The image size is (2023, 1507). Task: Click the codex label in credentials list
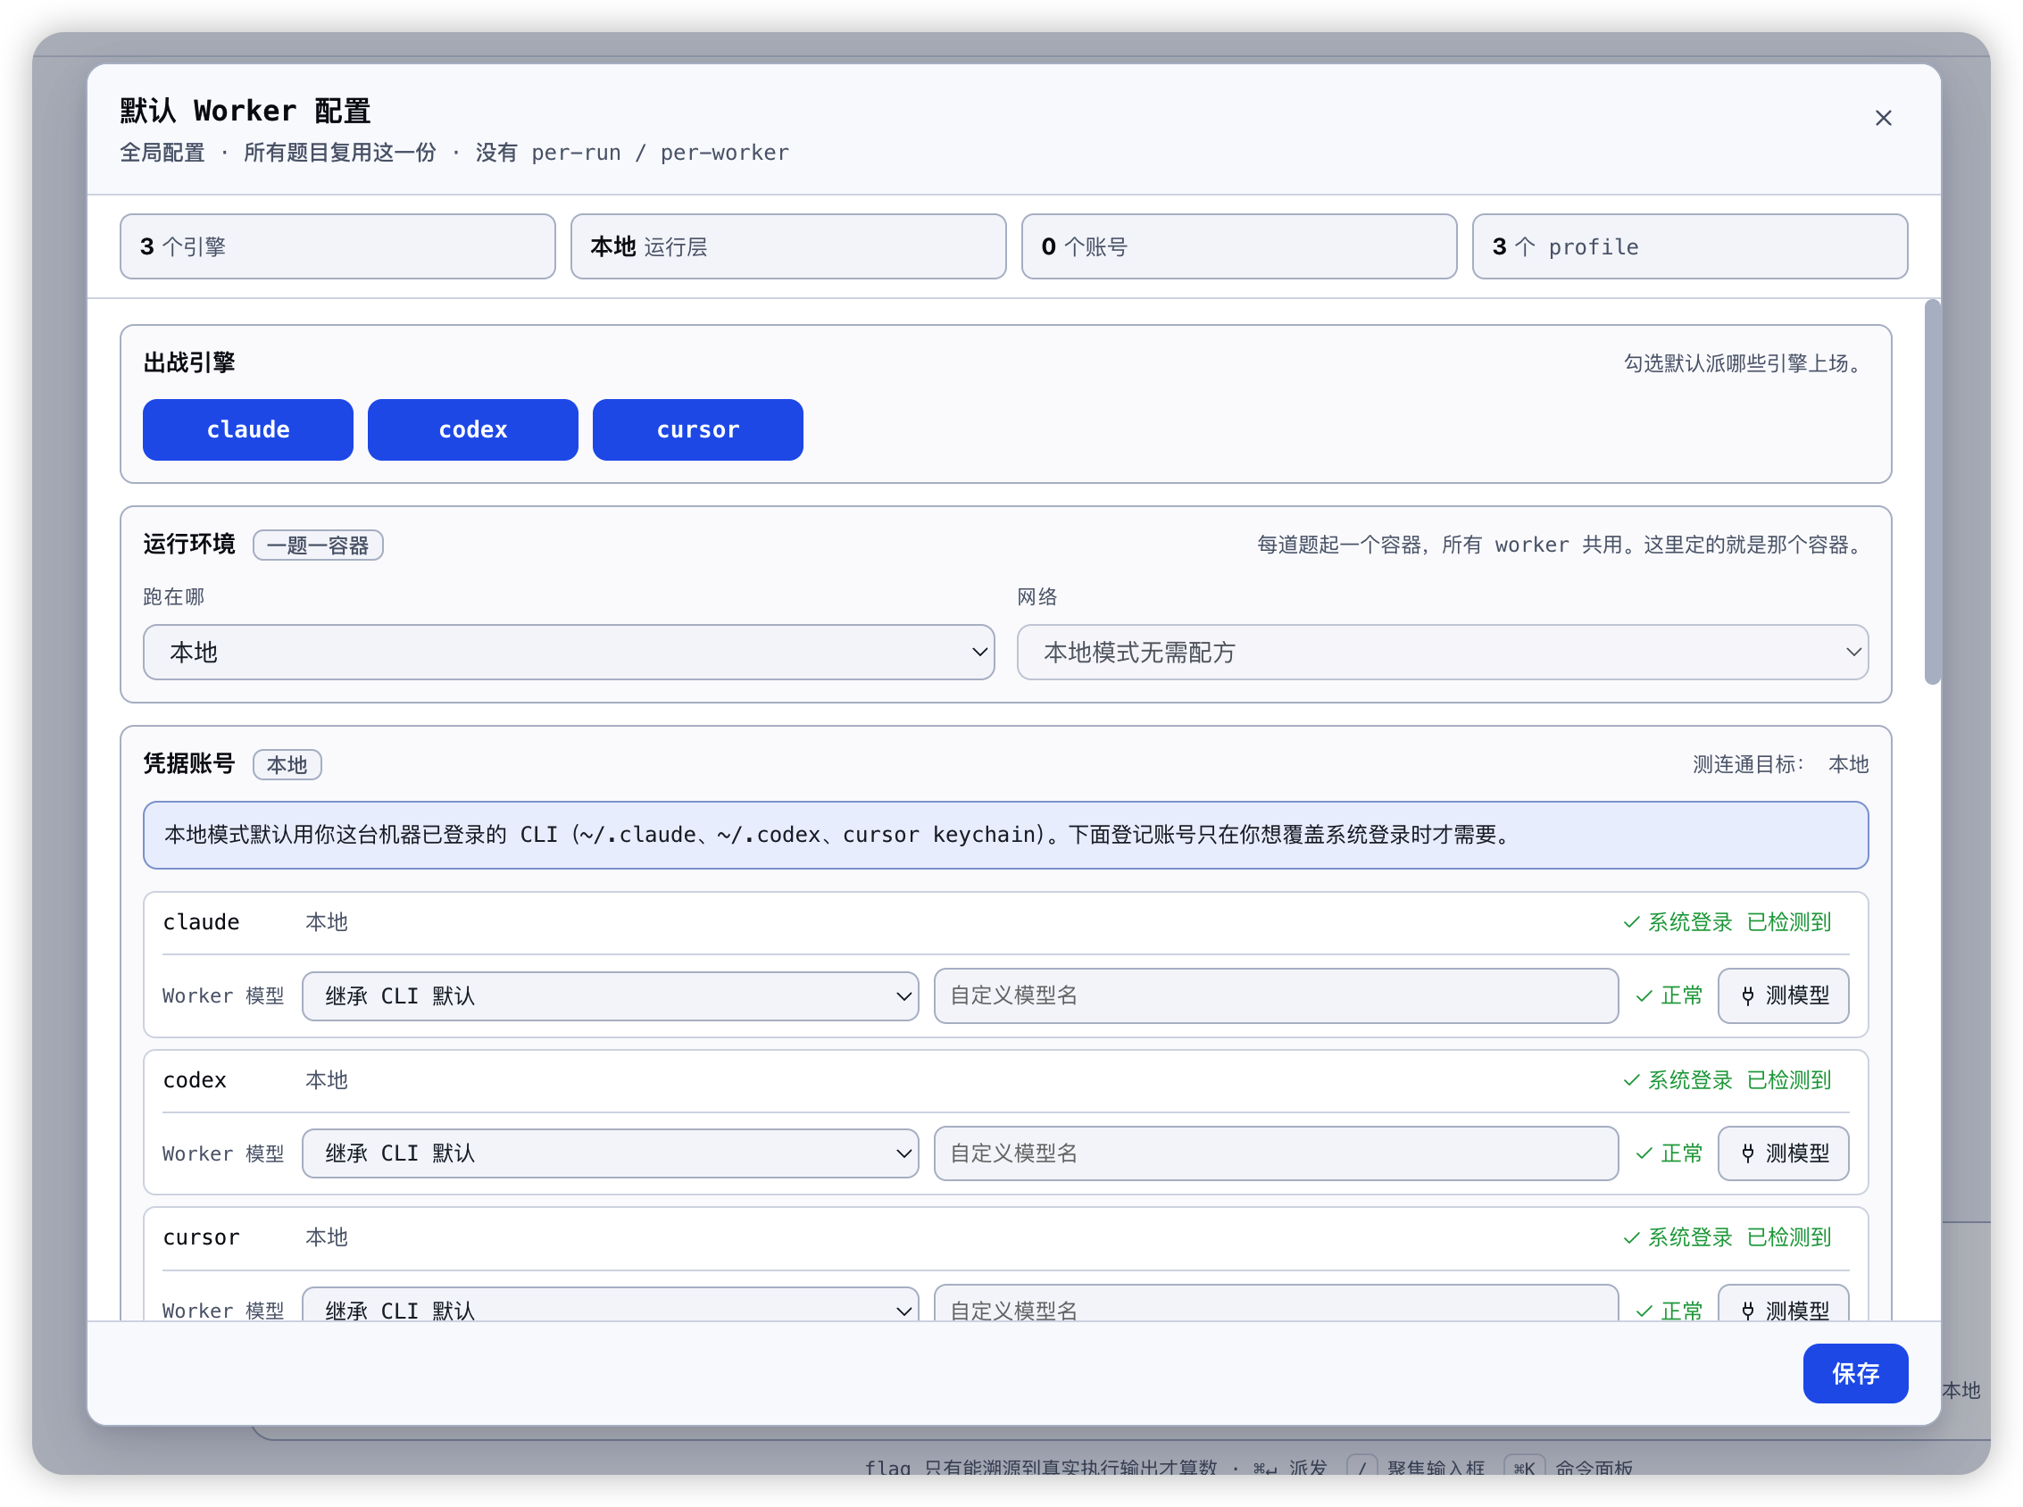[x=195, y=1080]
